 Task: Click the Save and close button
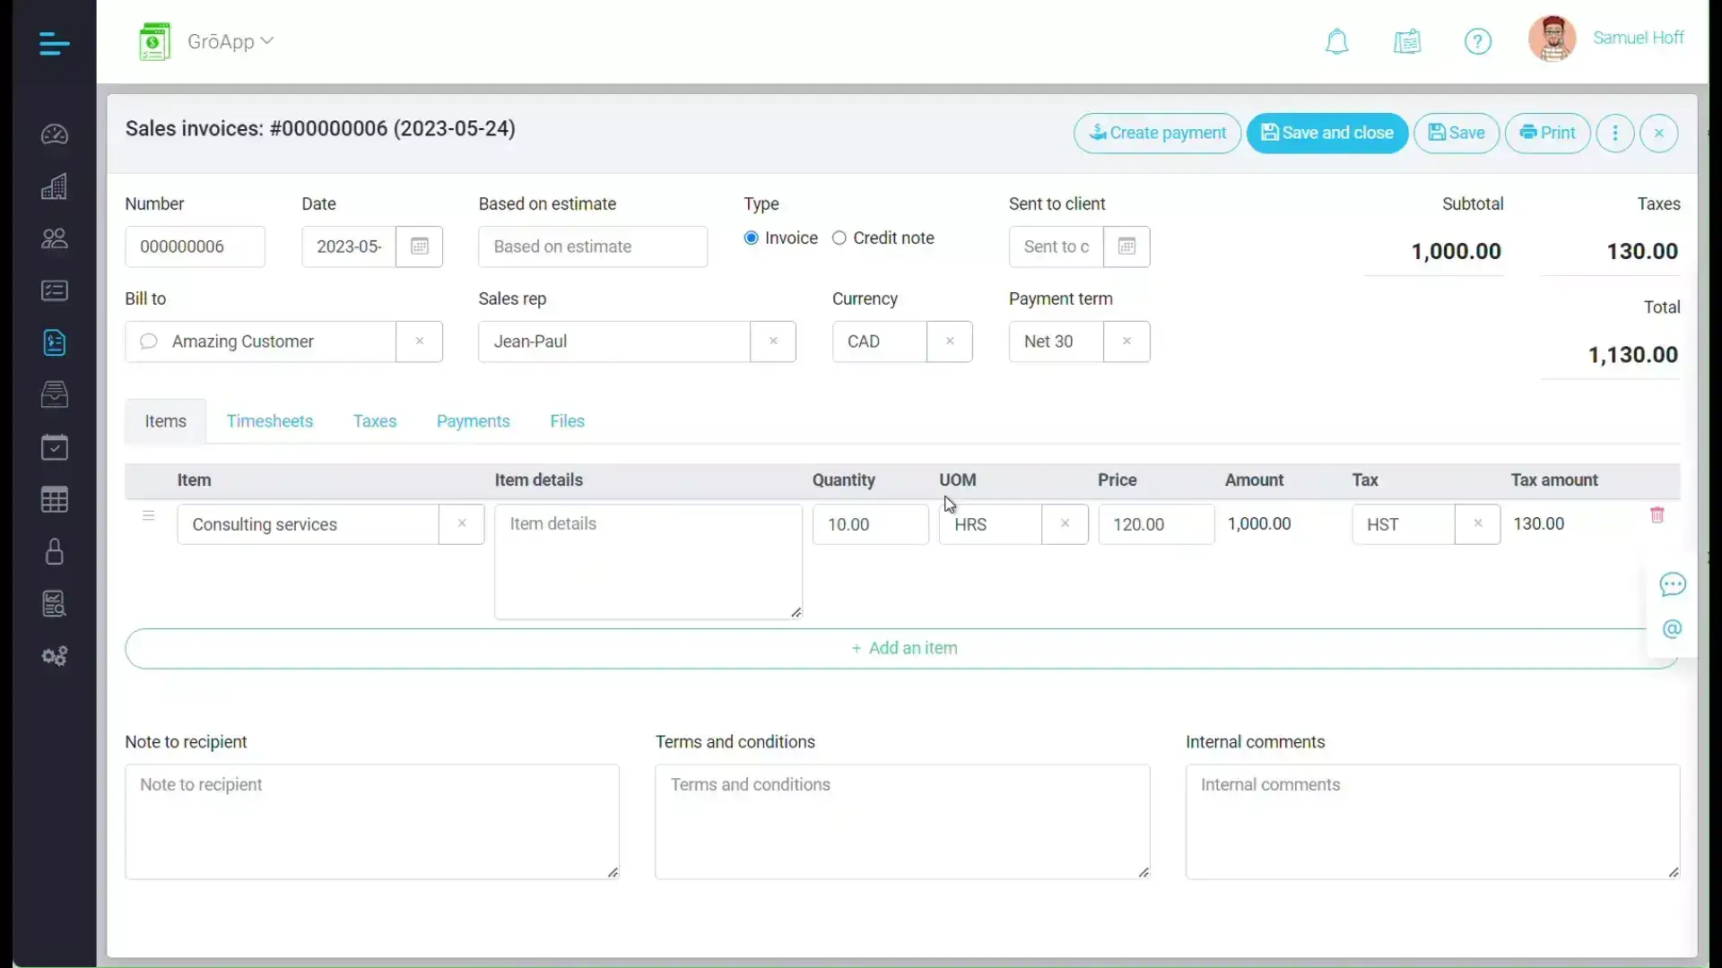(1326, 133)
